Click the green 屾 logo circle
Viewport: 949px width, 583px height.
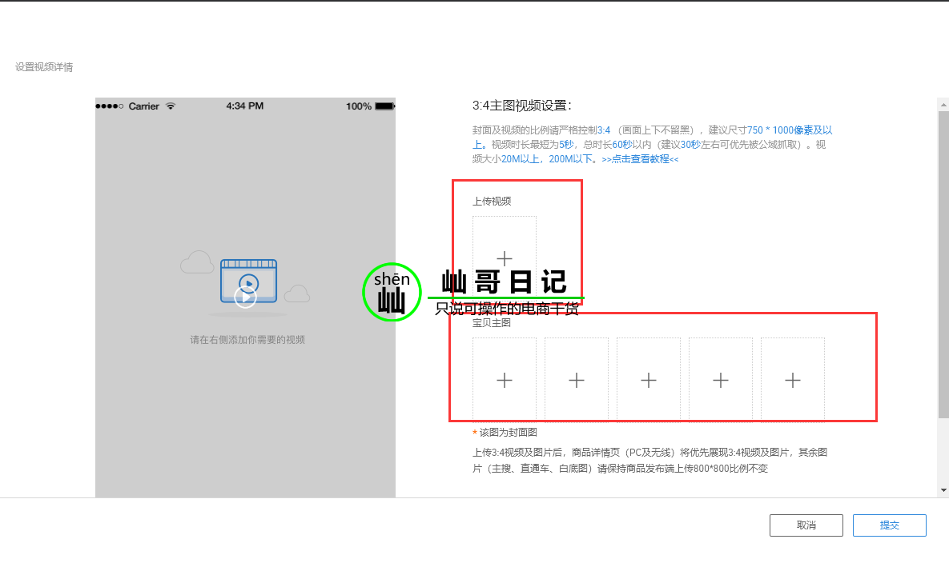[x=392, y=293]
